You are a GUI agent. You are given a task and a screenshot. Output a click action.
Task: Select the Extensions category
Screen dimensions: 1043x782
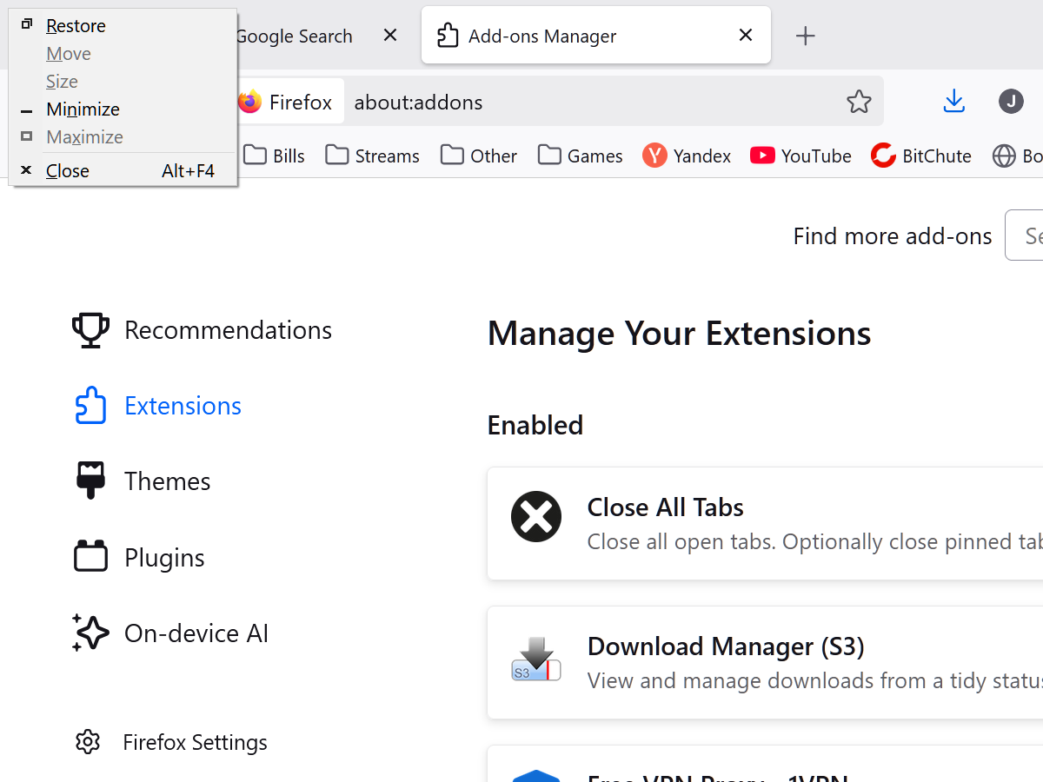(183, 406)
